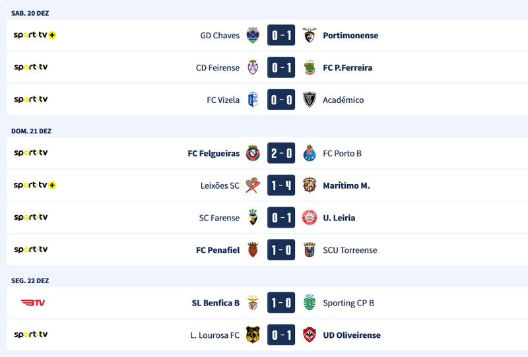
Task: Click the SL Benfica B eagle crest
Action: click(x=253, y=304)
